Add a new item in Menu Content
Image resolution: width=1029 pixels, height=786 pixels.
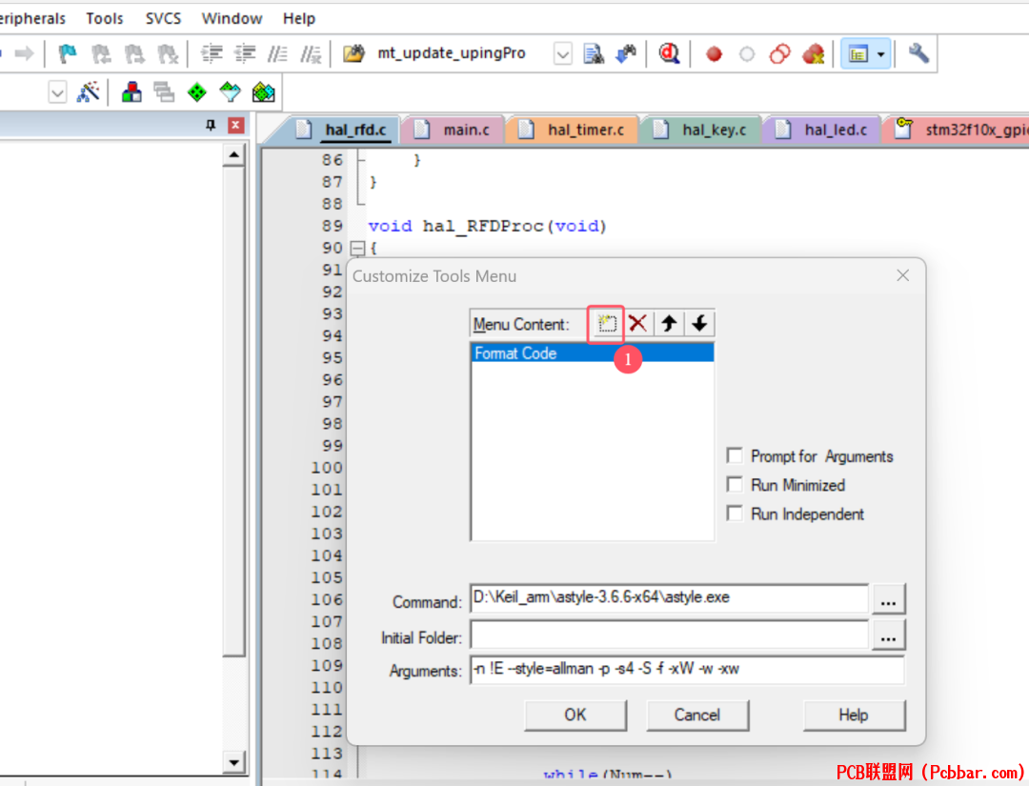[606, 324]
